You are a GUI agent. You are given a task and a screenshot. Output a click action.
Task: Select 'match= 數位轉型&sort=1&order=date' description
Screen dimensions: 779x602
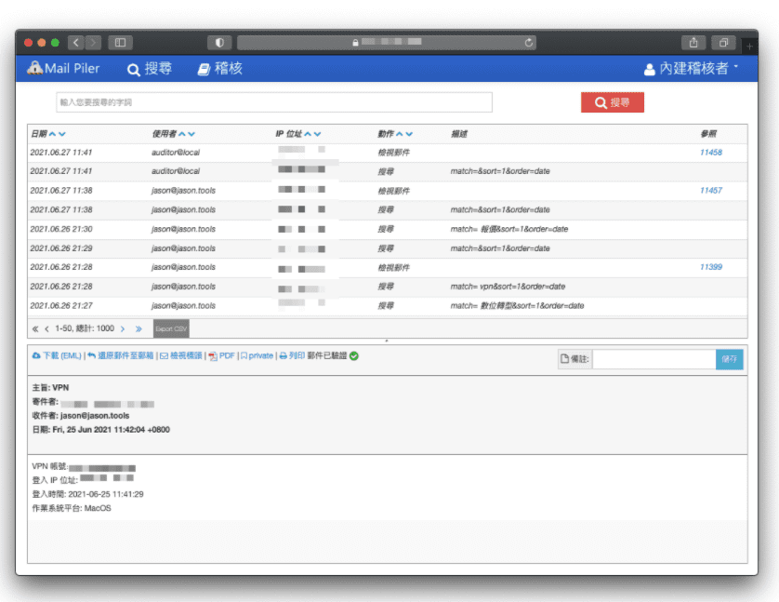click(x=517, y=306)
